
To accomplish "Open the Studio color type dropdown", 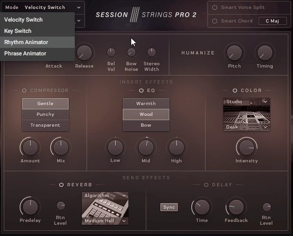I will click(246, 102).
